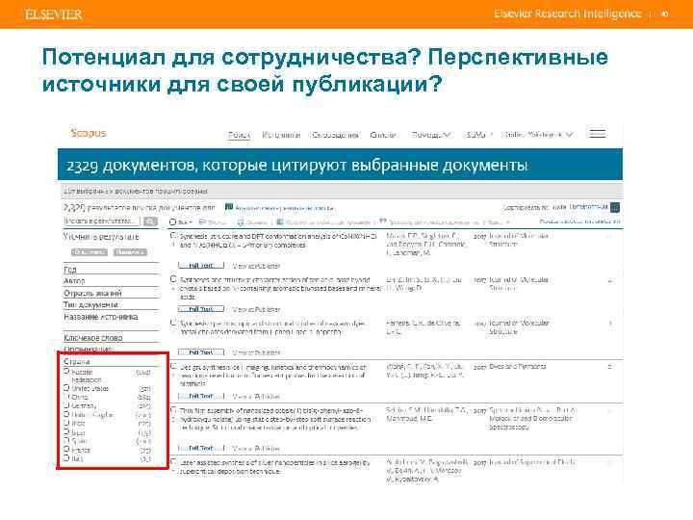Open the select-all checkbox dropdown
This screenshot has height=520, width=693.
click(x=180, y=221)
